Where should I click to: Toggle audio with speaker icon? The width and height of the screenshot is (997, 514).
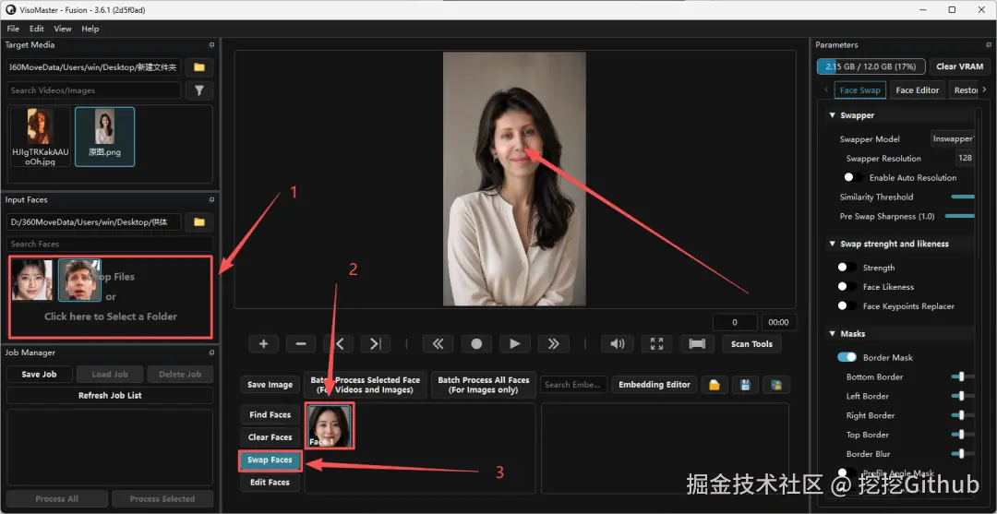[618, 343]
